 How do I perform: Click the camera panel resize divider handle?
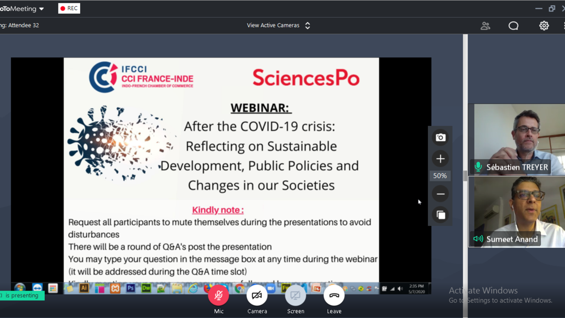(x=465, y=176)
